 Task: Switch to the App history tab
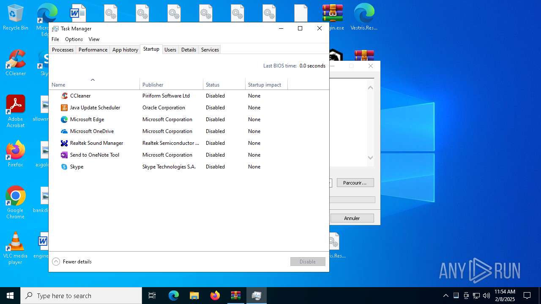click(x=125, y=50)
